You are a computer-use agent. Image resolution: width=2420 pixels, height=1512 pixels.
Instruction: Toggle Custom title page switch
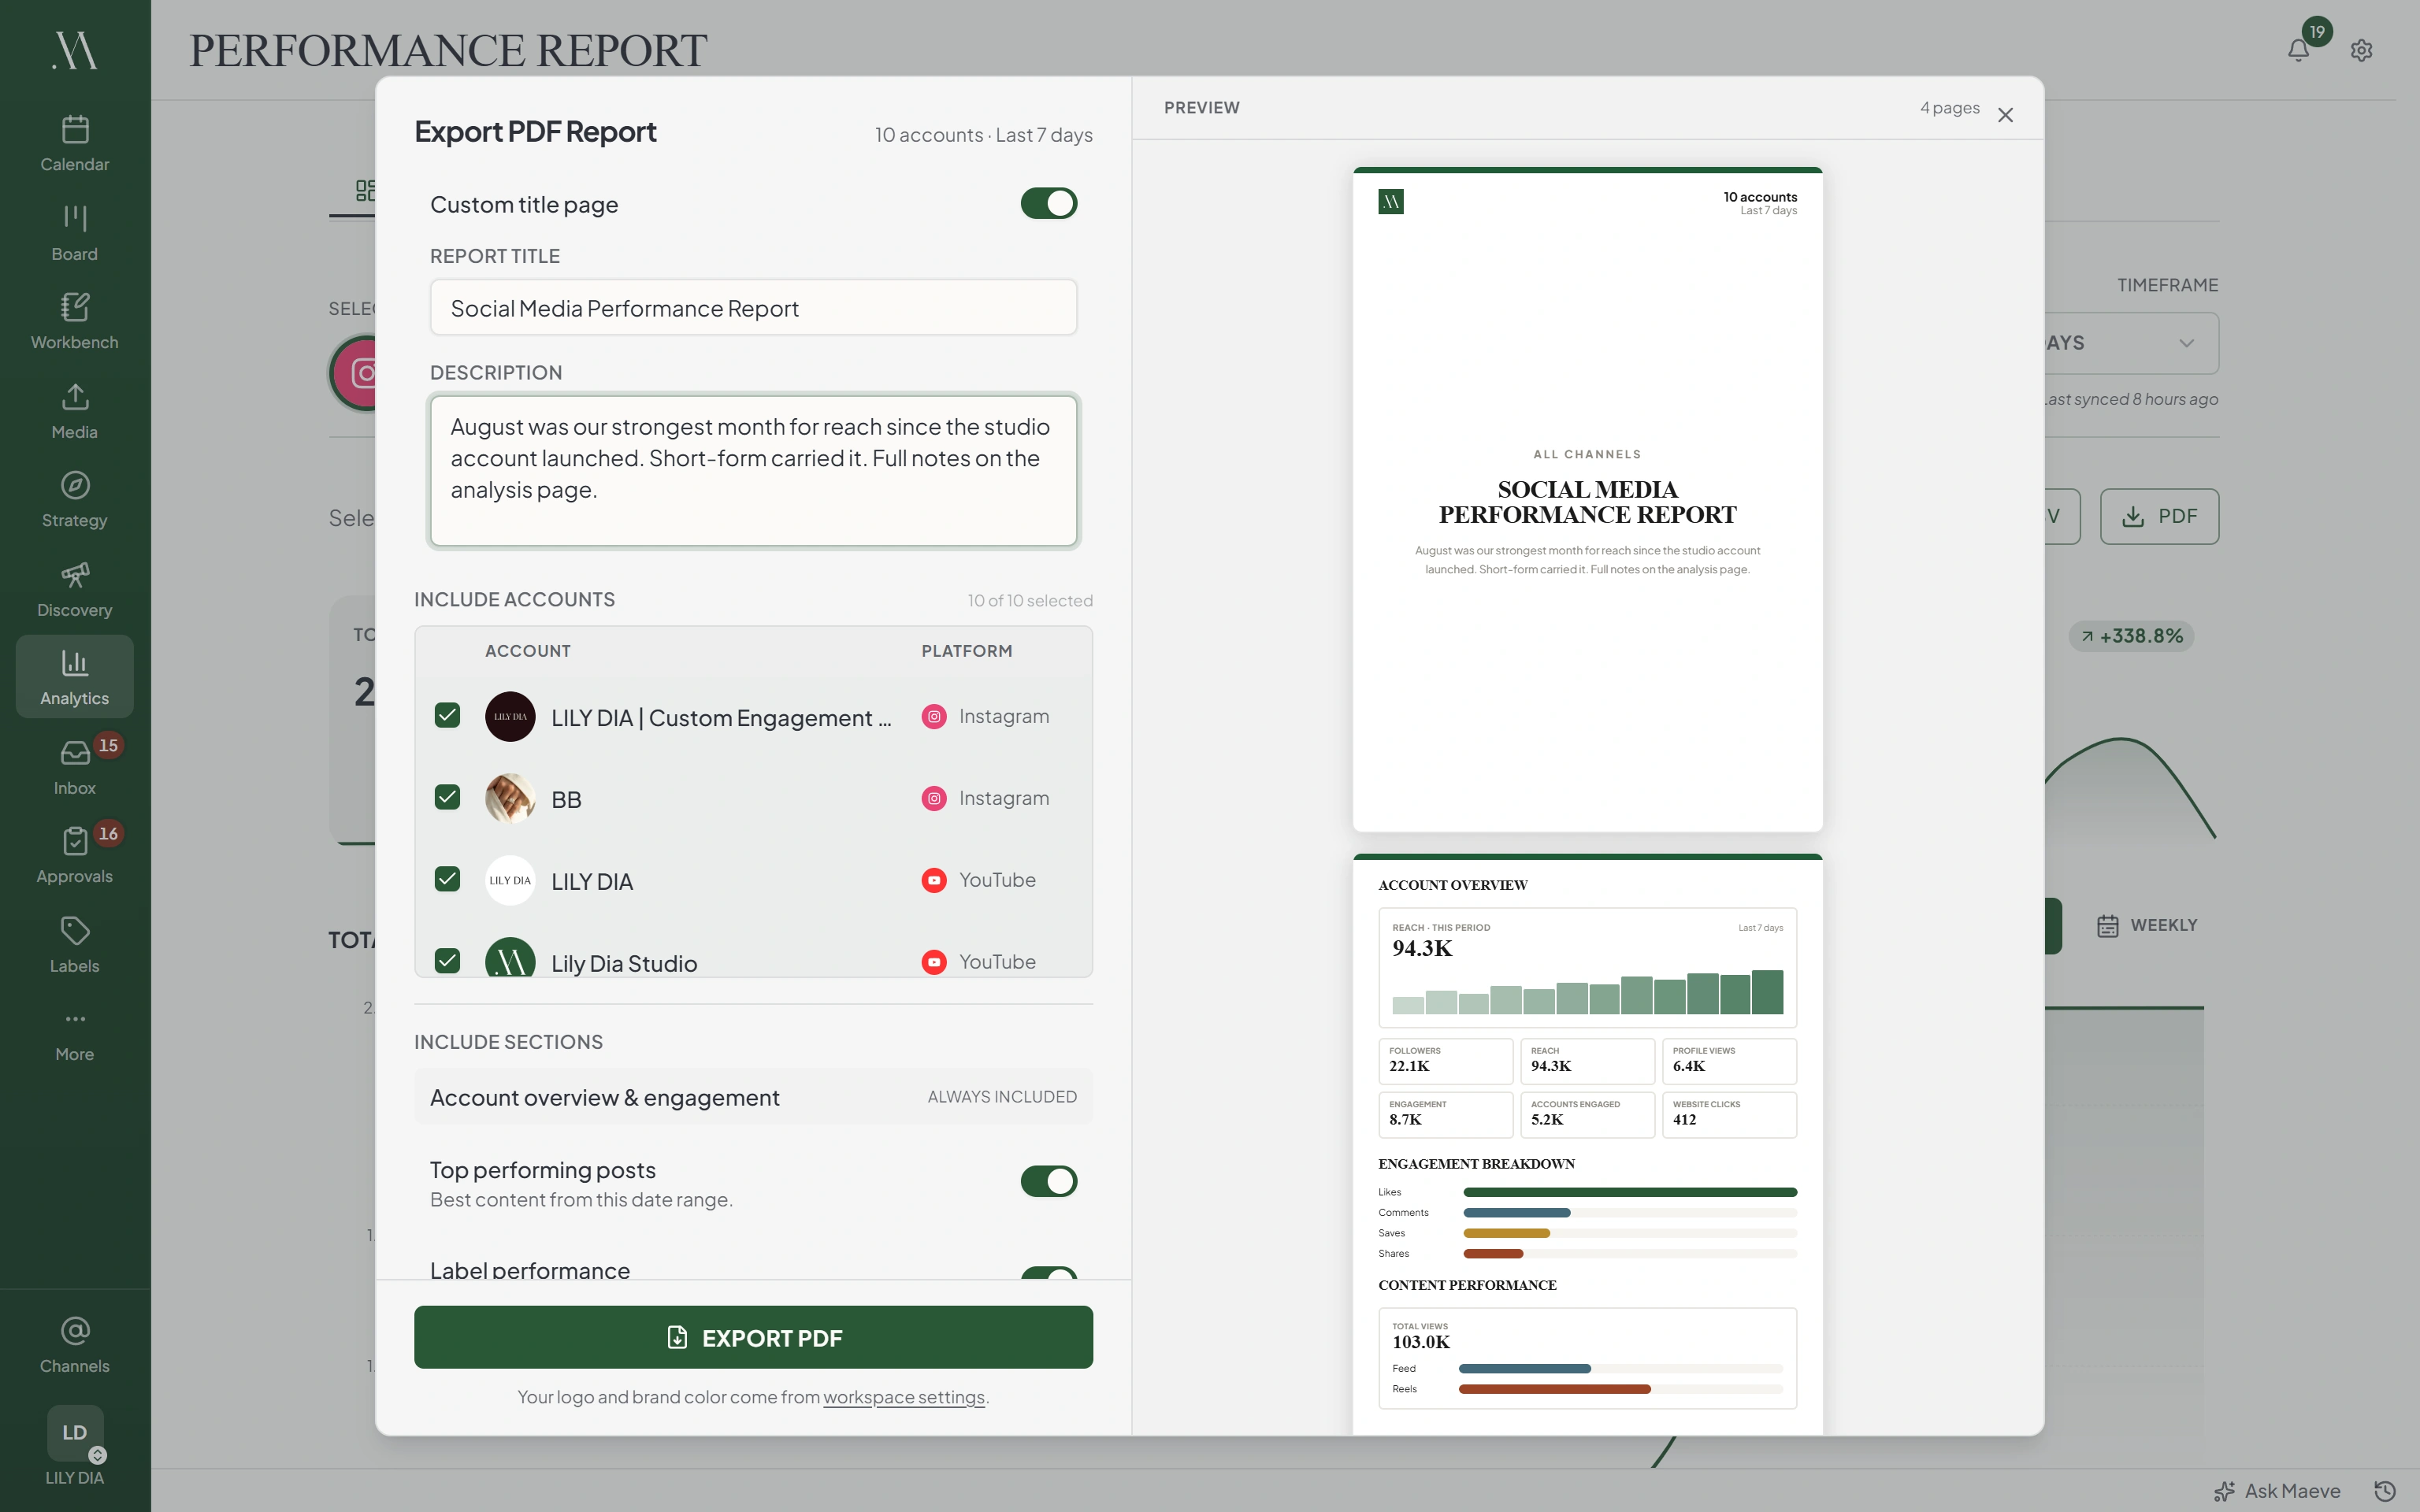tap(1049, 204)
